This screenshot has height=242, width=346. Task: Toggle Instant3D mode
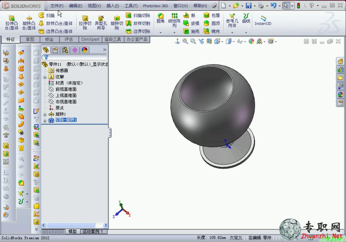click(x=263, y=21)
